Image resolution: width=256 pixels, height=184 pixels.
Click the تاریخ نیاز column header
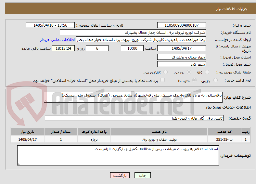pyautogui.click(x=27, y=132)
